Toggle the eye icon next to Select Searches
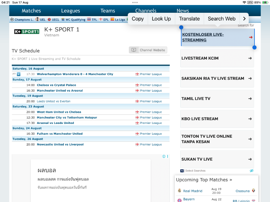This screenshot has height=202, width=270. [x=251, y=171]
